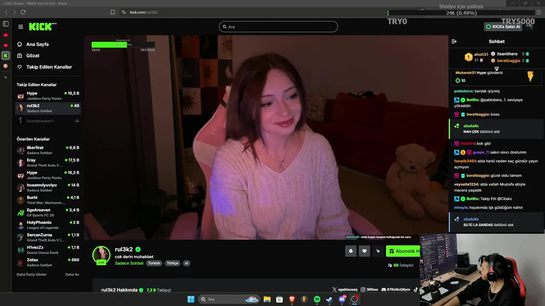Viewport: 545px width, 306px height.
Task: Open the Kick hamburger menu
Action: tap(20, 27)
